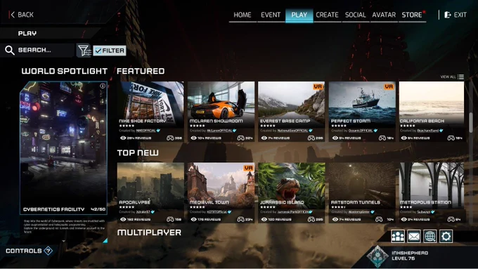
Task: Open the funnel filter options icon
Action: point(84,51)
